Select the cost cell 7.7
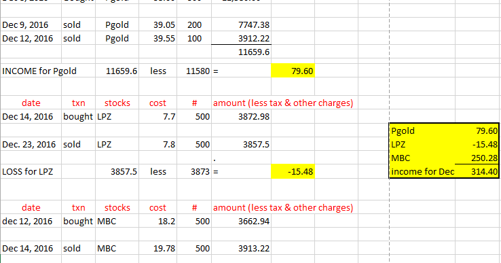Screen dimensions: 501x263 click(158, 116)
